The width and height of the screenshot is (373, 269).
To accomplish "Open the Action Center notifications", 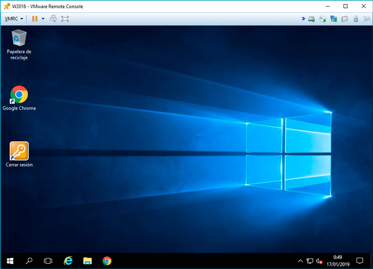I will click(x=359, y=261).
